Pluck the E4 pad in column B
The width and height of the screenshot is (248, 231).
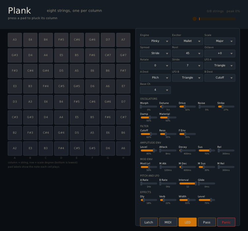pyautogui.click(x=30, y=40)
